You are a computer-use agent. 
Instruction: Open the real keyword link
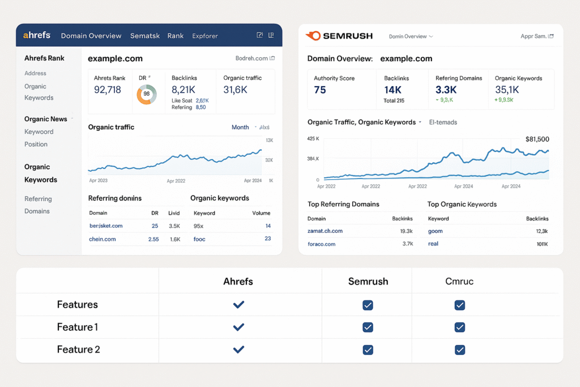433,244
